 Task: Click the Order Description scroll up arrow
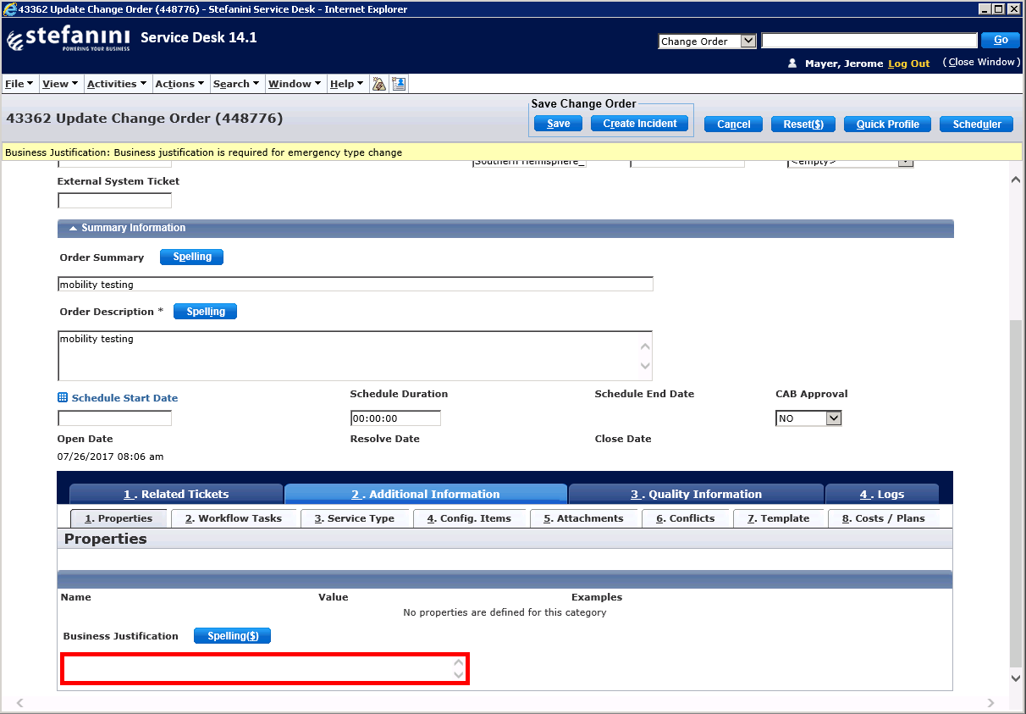point(646,346)
